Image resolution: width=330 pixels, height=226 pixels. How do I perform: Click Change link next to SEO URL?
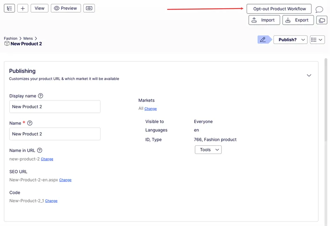click(65, 180)
